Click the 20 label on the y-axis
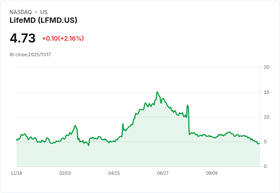 (x=266, y=67)
